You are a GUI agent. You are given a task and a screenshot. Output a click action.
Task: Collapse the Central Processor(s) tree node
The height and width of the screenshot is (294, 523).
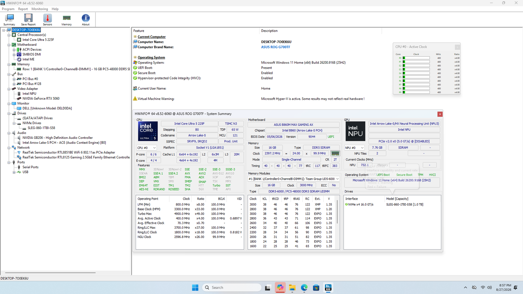9,35
